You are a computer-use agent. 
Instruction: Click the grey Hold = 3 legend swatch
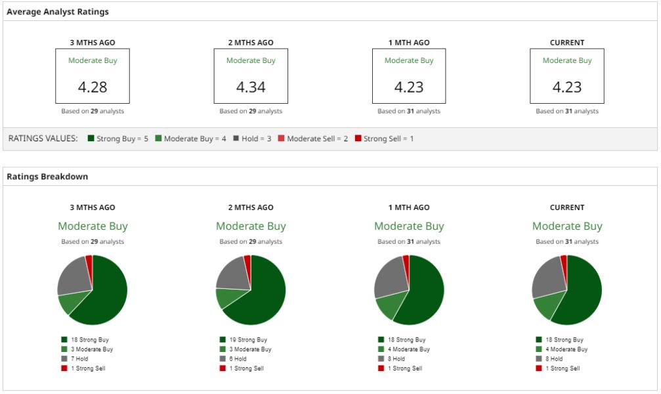[x=236, y=138]
